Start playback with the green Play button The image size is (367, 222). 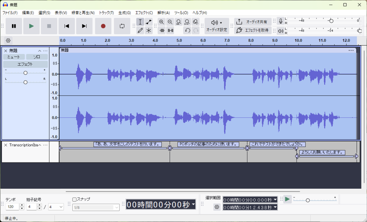(x=31, y=26)
